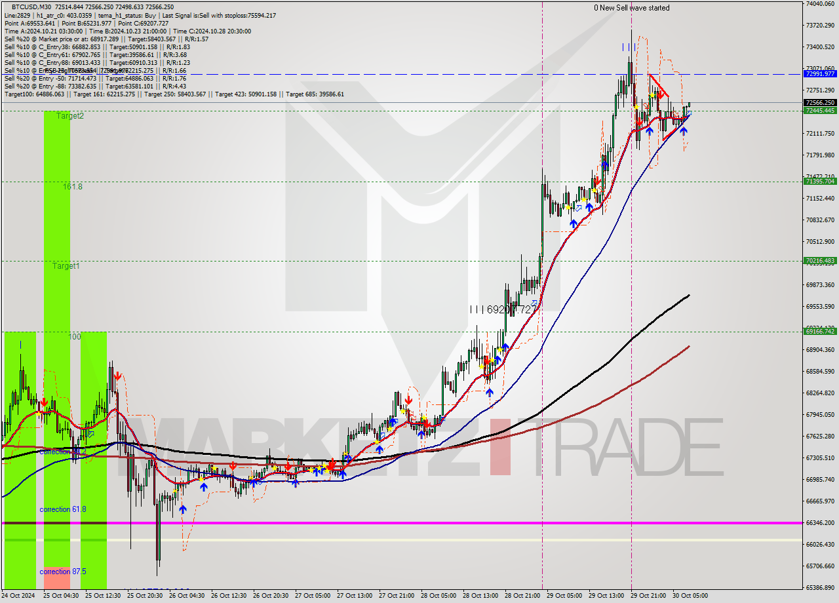Viewport: 839px width, 603px height.
Task: Select the 28 Oct 05:00 time label
Action: pyautogui.click(x=438, y=596)
